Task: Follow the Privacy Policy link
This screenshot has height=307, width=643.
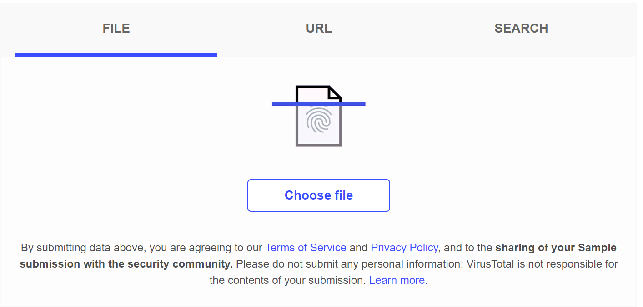Action: [404, 248]
